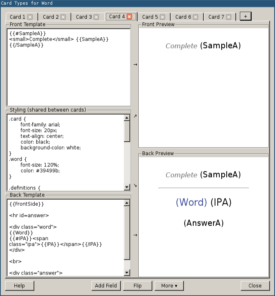Open Help for card types

click(19, 286)
